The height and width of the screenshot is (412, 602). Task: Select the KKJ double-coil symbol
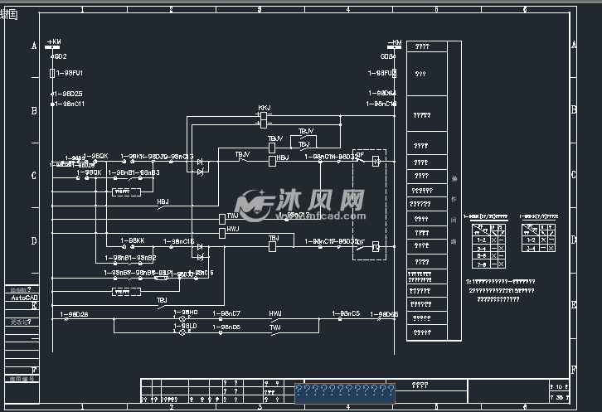pyautogui.click(x=264, y=120)
